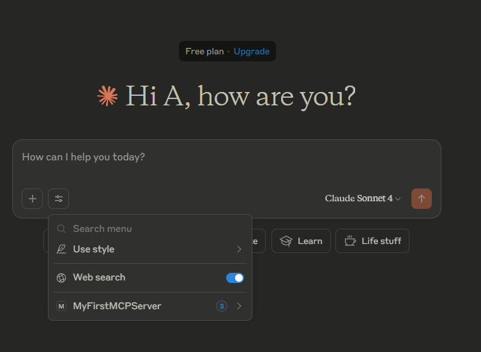Click the Life stuff suggestion button

372,241
